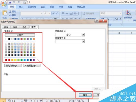Image resolution: width=136 pixels, height=102 pixels.
Task: Click the Undo arrow icon
Action: (x=14, y=2)
